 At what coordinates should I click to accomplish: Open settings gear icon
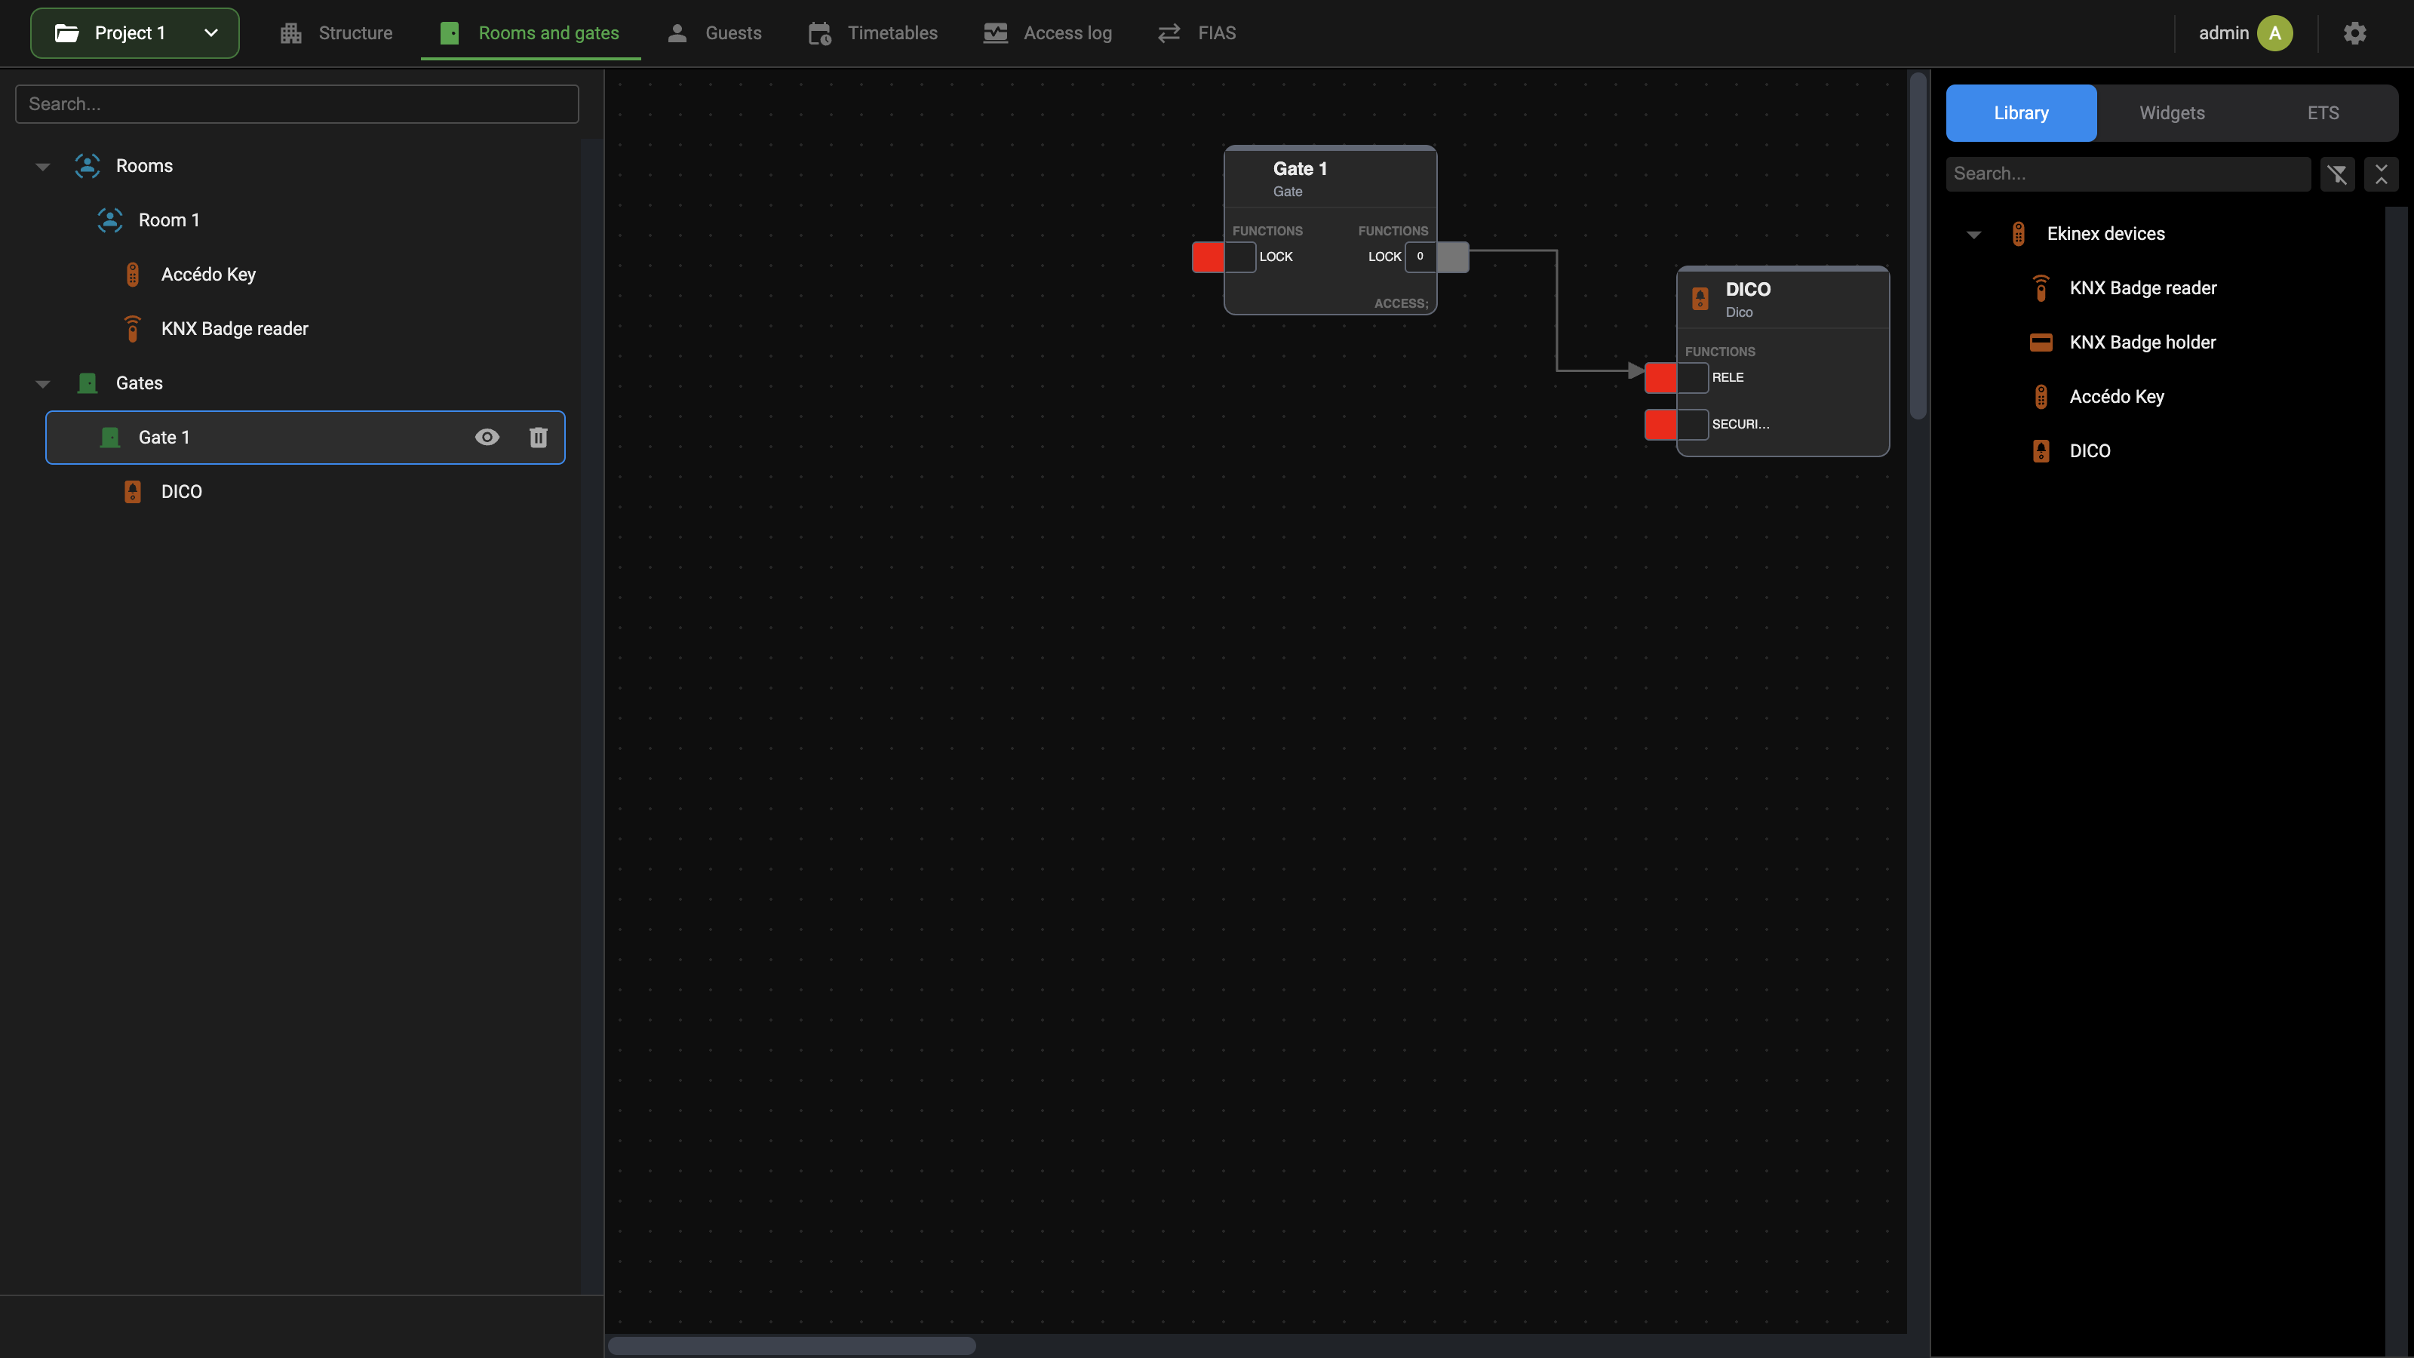tap(2355, 34)
